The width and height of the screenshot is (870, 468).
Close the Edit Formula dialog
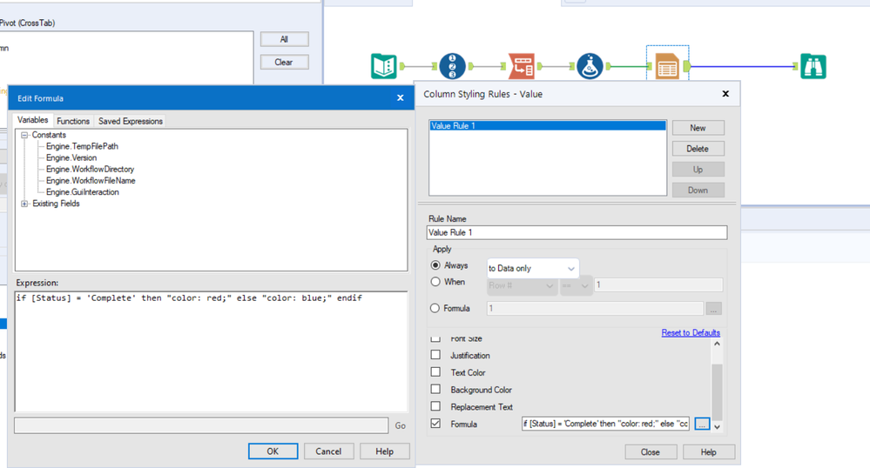pyautogui.click(x=400, y=97)
